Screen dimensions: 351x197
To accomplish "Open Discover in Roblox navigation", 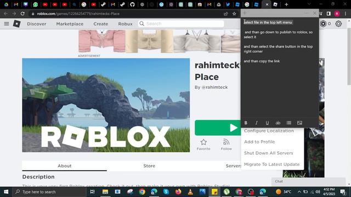I will point(37,24).
